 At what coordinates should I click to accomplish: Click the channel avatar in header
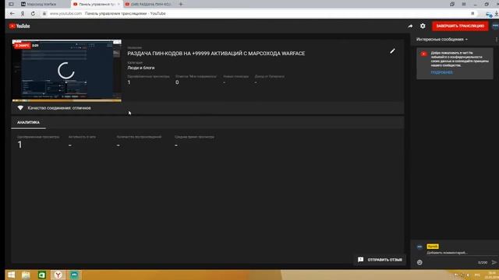pos(496,26)
